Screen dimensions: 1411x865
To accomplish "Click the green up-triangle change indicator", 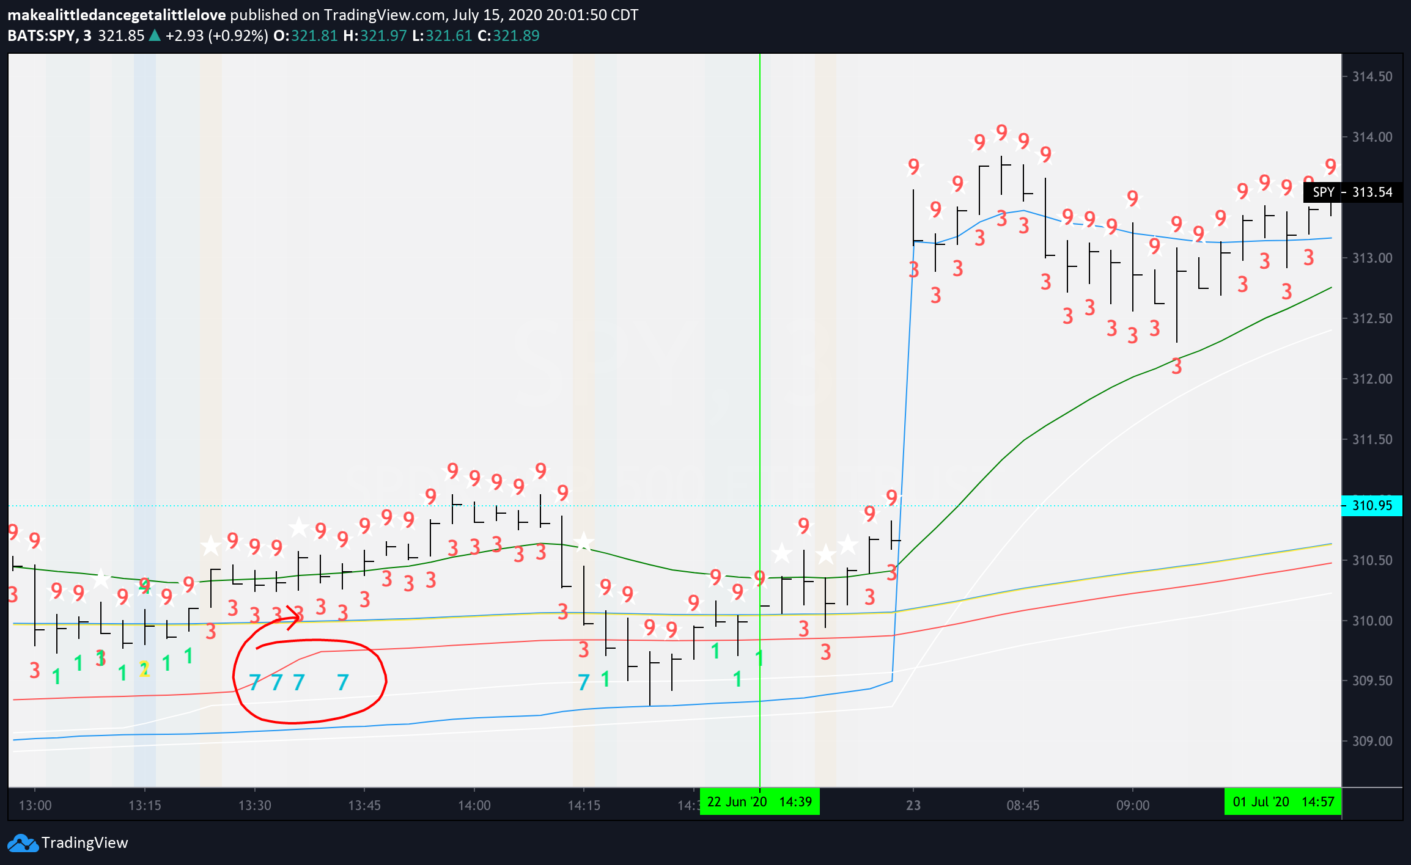I will (x=155, y=35).
